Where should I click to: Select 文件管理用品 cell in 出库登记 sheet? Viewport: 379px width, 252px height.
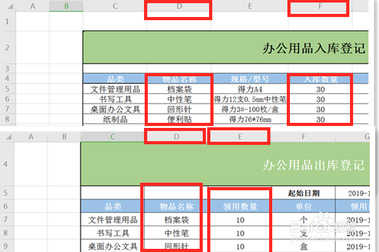coord(112,219)
